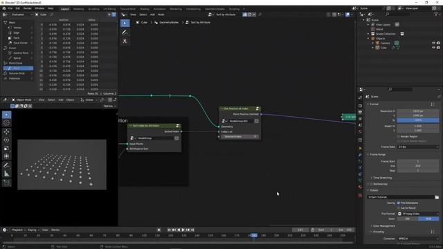Click the Play animation button
The height and width of the screenshot is (249, 443).
183,230
